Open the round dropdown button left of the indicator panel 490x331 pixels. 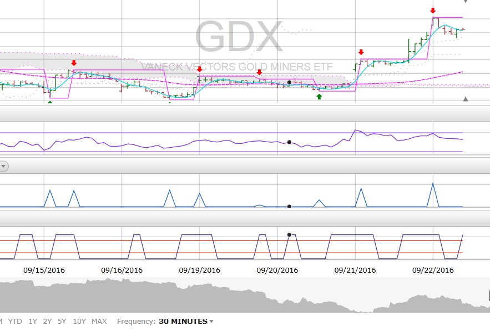pyautogui.click(x=3, y=166)
